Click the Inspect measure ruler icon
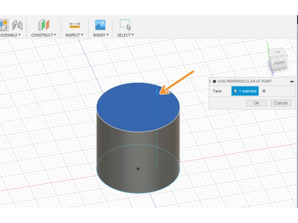Screen dimensions: 298x223 click(74, 25)
